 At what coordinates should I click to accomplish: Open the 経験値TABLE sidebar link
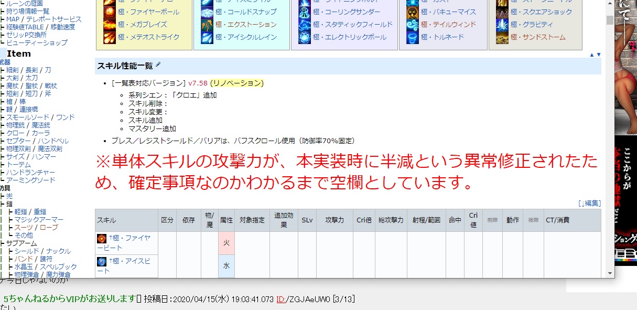26,27
